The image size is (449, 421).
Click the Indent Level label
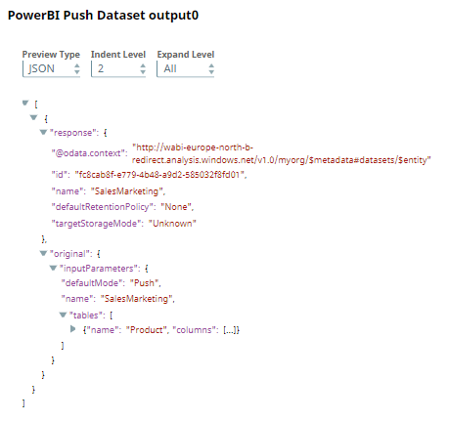pyautogui.click(x=118, y=55)
